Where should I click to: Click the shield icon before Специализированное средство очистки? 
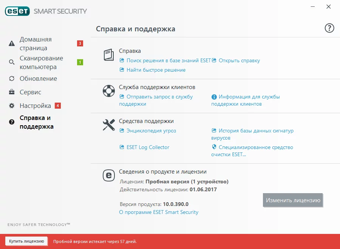(x=214, y=147)
